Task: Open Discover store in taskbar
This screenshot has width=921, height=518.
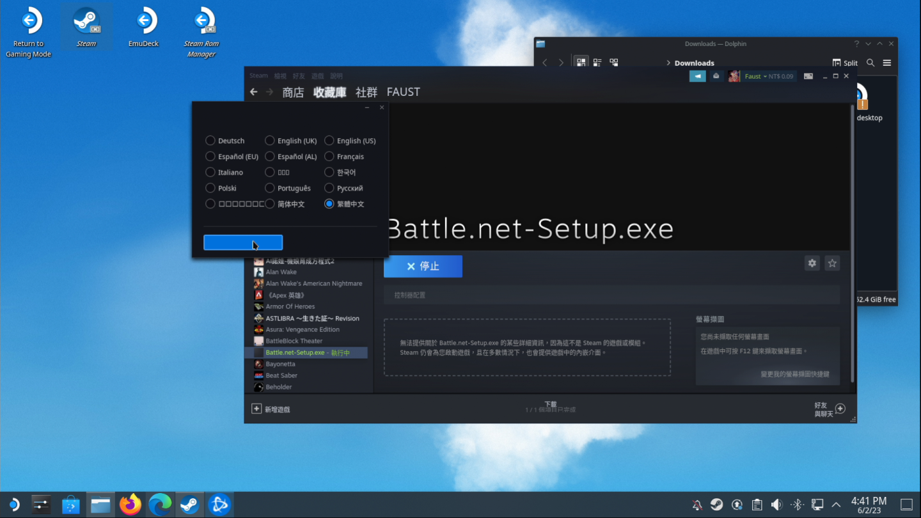Action: [71, 505]
